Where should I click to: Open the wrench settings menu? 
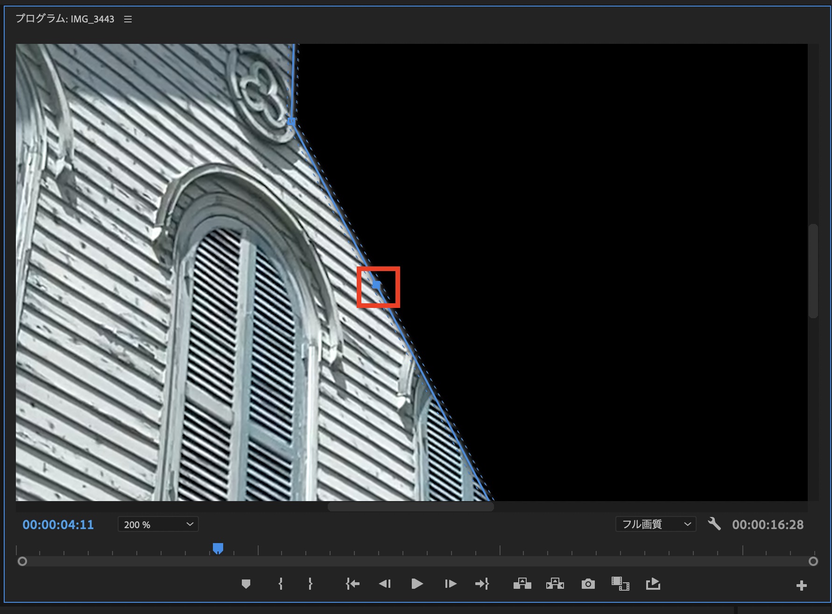[x=714, y=524]
